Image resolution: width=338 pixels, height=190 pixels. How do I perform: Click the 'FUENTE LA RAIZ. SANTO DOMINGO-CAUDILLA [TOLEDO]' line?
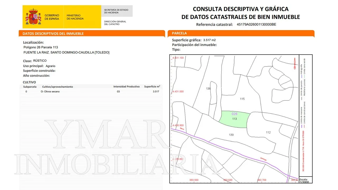66,53
